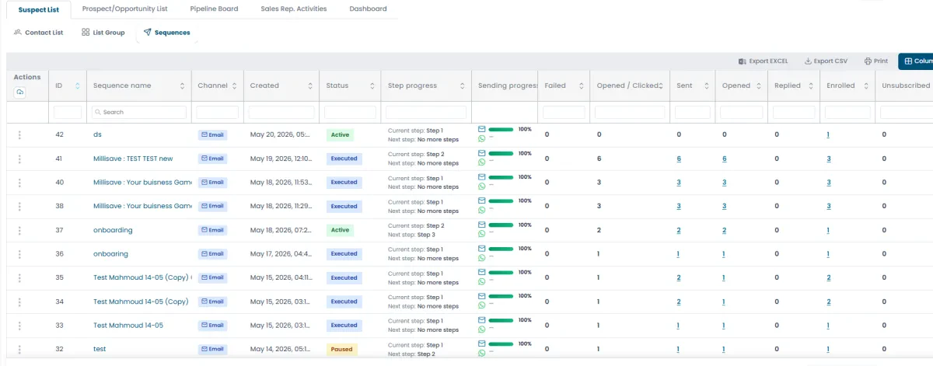Image resolution: width=933 pixels, height=366 pixels.
Task: Open the three-dot menu for sequence 34
Action: 19,302
